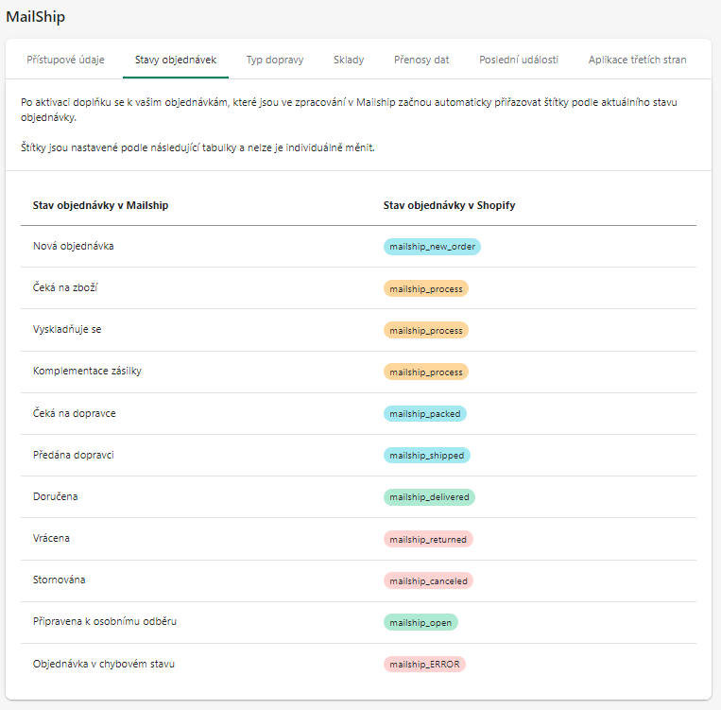Click the Stav objednávky v Mailship header
The height and width of the screenshot is (710, 721).
(x=100, y=205)
